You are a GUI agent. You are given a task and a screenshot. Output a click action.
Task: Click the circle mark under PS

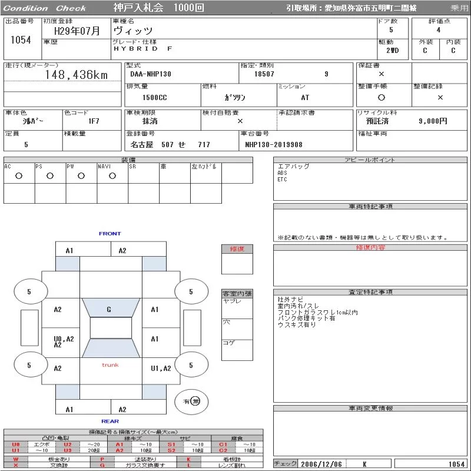point(50,176)
